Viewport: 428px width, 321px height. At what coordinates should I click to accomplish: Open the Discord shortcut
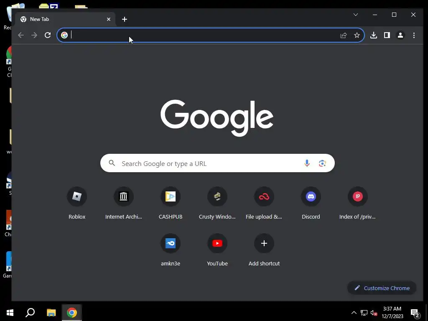click(x=311, y=204)
